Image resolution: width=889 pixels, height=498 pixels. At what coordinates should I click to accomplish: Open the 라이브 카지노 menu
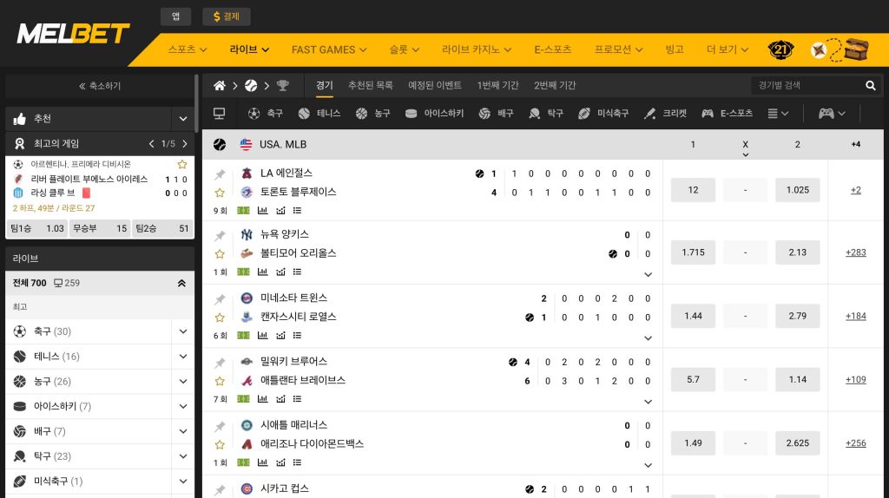tap(477, 49)
